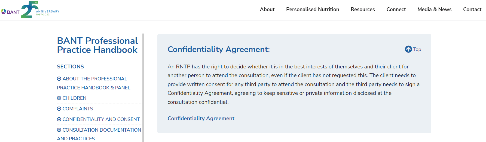Jump to the Children section
This screenshot has width=486, height=142.
click(74, 98)
